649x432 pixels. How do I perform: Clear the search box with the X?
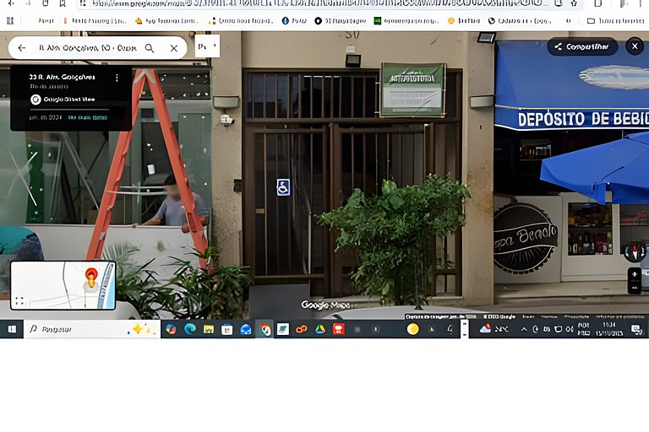click(x=174, y=48)
